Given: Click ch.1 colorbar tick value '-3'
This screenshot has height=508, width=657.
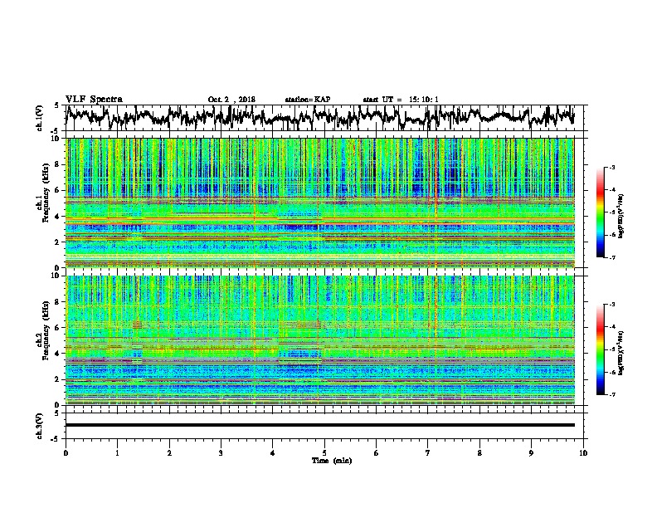Looking at the screenshot, I should [611, 167].
